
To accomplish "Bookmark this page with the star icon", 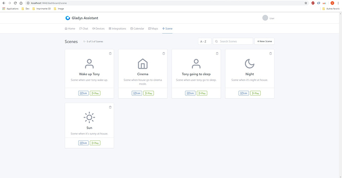I will point(306,3).
